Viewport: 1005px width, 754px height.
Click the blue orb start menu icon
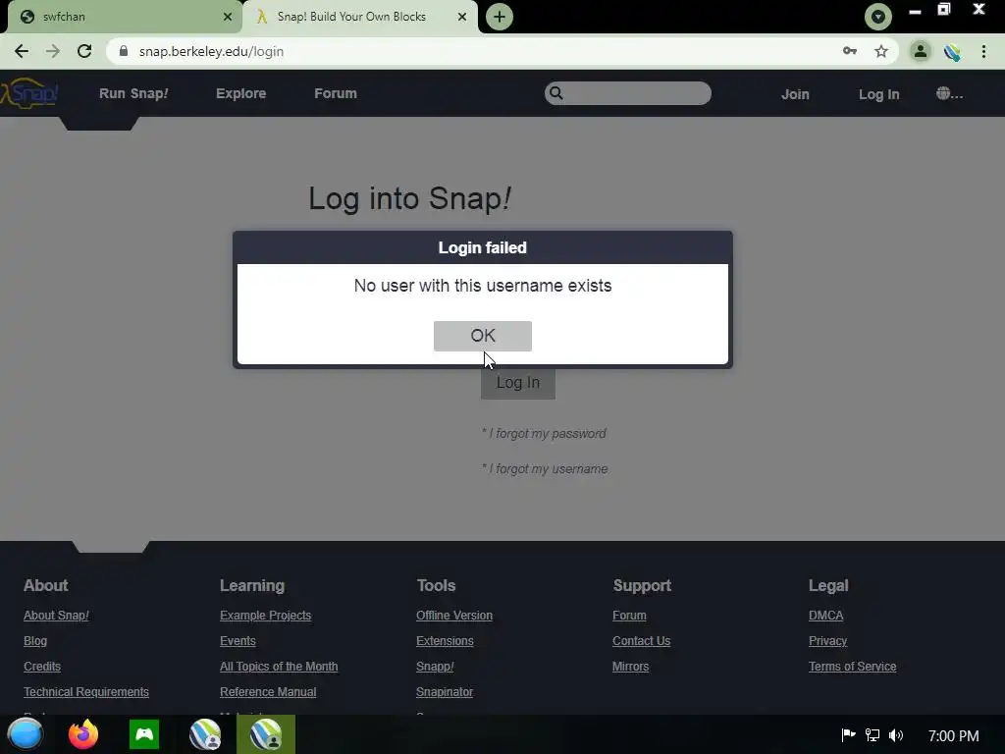tap(25, 734)
